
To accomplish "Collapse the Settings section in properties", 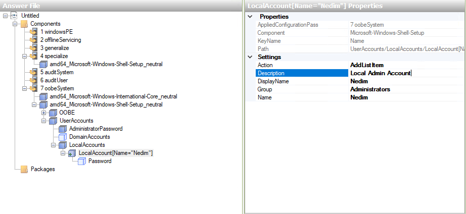I will click(251, 57).
